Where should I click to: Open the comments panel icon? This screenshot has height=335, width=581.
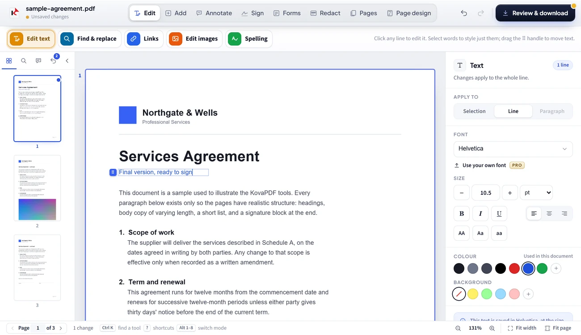38,61
